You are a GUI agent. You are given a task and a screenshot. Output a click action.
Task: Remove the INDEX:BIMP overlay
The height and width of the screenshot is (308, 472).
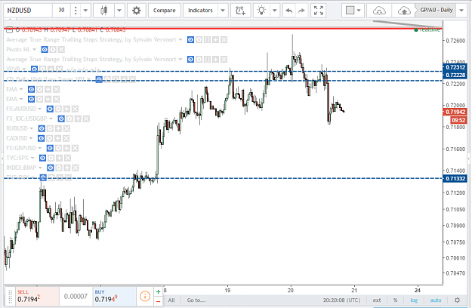pos(76,168)
